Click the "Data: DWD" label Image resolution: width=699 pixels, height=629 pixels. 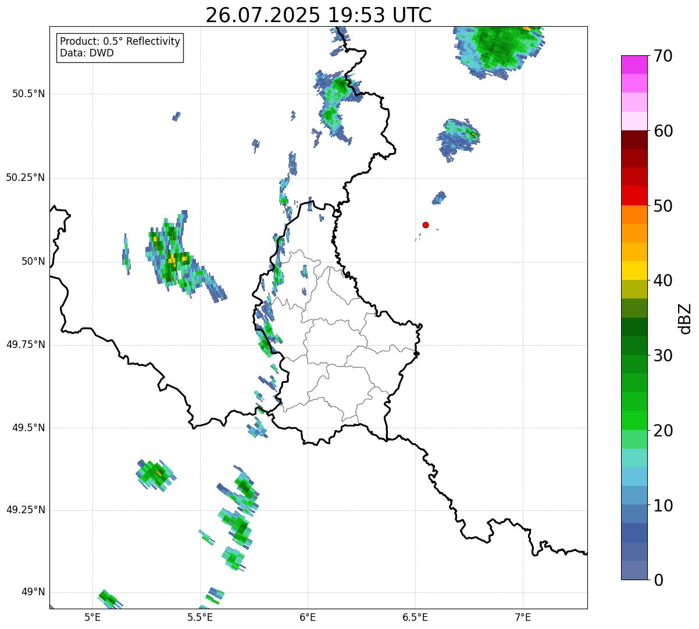coord(87,54)
